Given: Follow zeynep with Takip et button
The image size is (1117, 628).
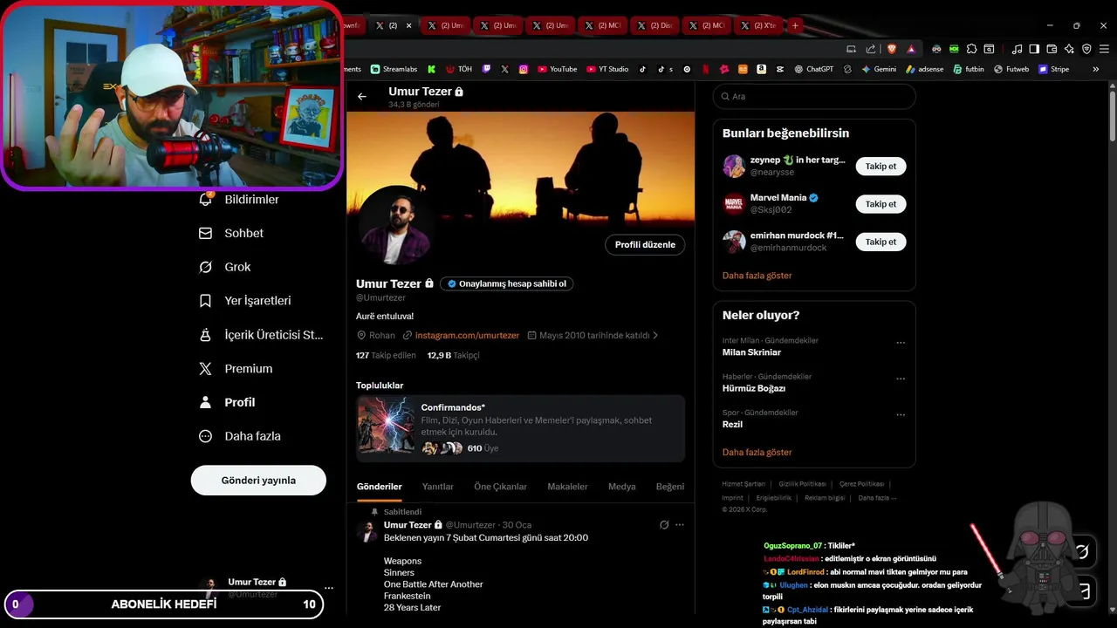Looking at the screenshot, I should click(881, 166).
